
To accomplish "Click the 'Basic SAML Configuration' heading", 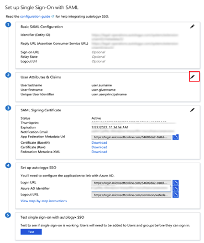I will pos(41,27).
